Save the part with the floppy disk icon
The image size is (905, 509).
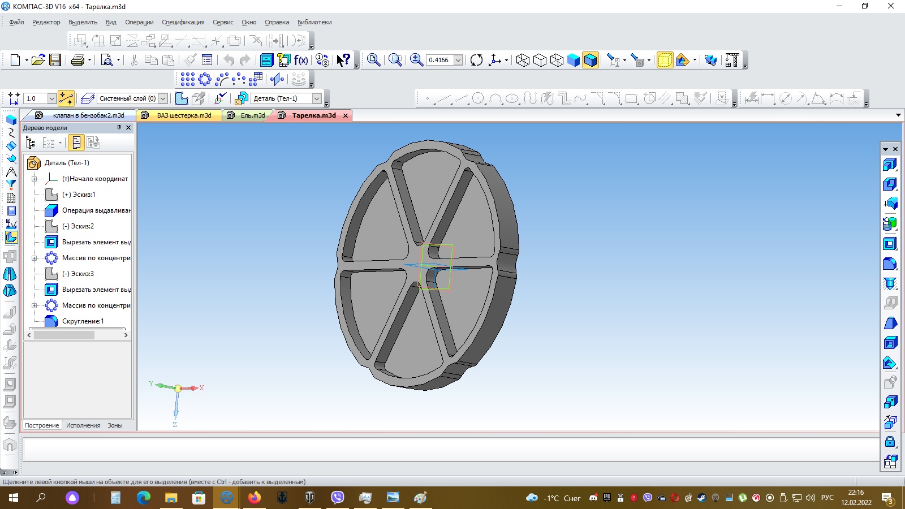(x=55, y=60)
